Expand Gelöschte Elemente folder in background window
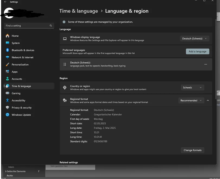 click(6, 171)
